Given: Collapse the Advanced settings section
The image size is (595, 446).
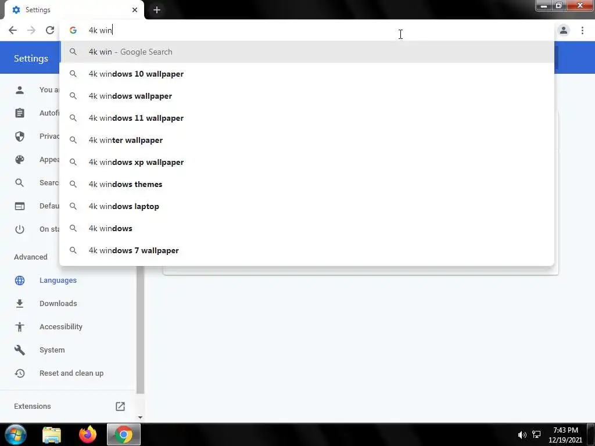Looking at the screenshot, I should [31, 257].
